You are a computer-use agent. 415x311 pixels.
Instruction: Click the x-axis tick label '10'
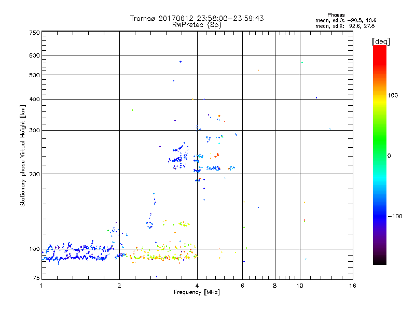click(x=300, y=286)
